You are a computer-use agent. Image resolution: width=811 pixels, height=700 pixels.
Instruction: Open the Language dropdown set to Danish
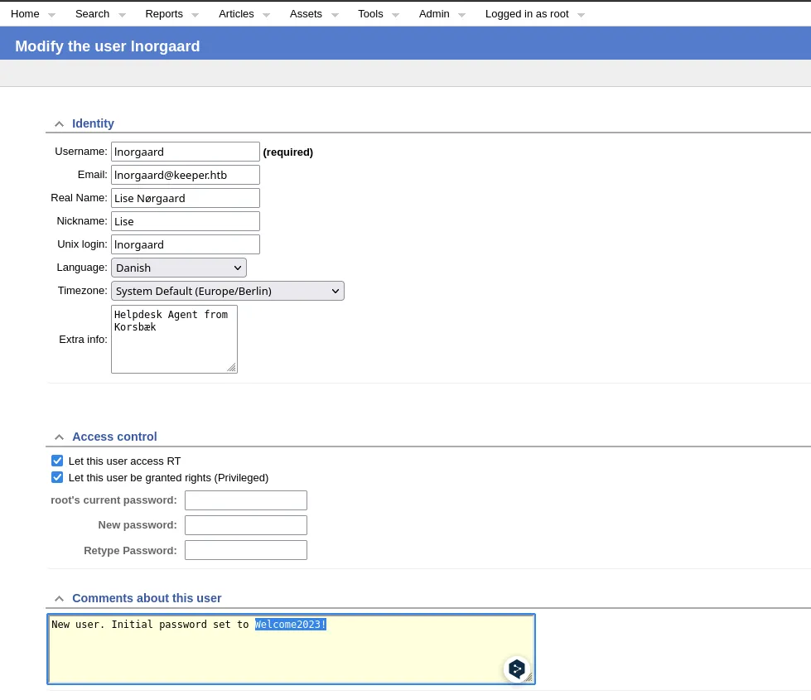click(179, 268)
